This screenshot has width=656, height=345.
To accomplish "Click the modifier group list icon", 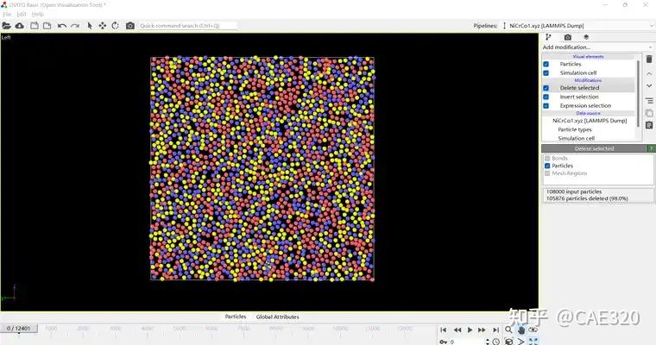I will (x=649, y=101).
